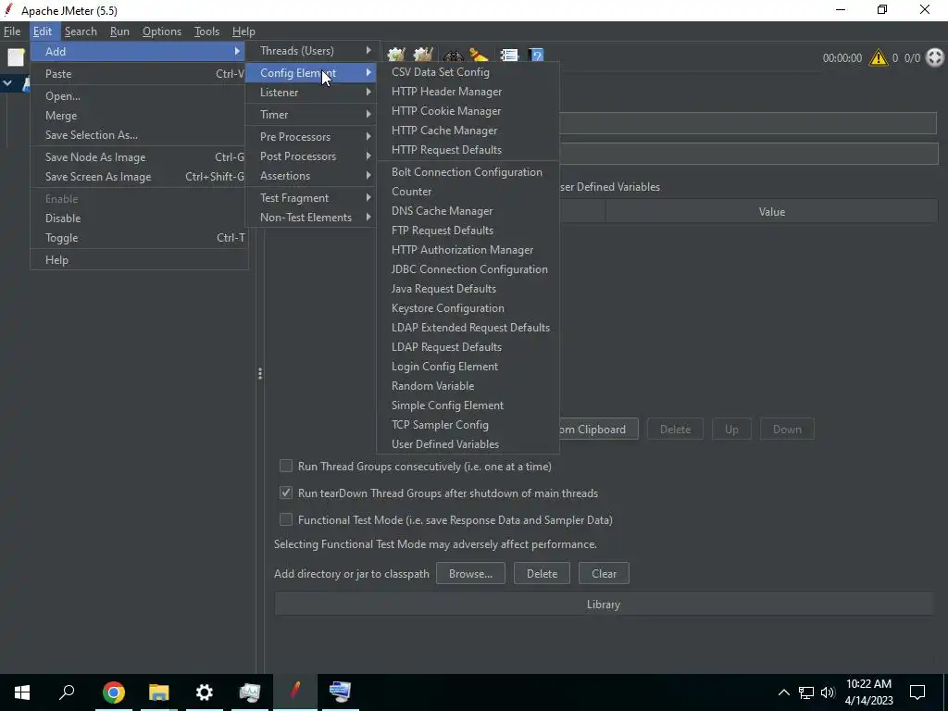Click the Library table header
The width and height of the screenshot is (948, 711).
[x=604, y=605]
